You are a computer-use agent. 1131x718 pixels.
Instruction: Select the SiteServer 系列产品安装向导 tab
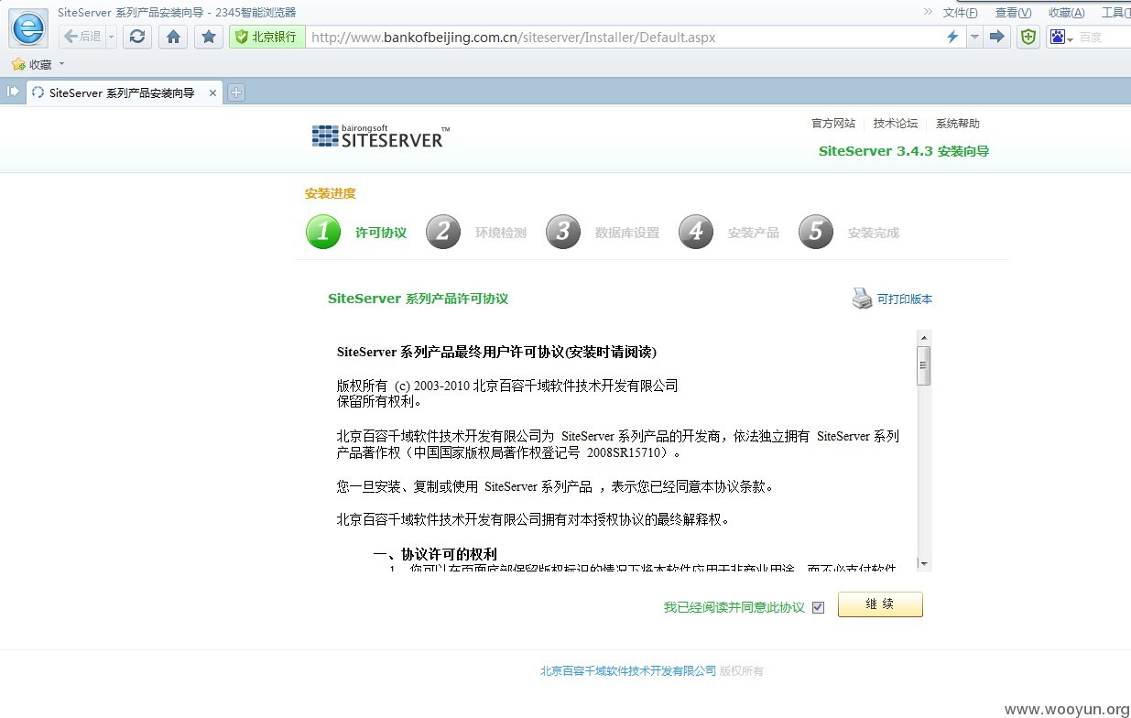pos(122,92)
